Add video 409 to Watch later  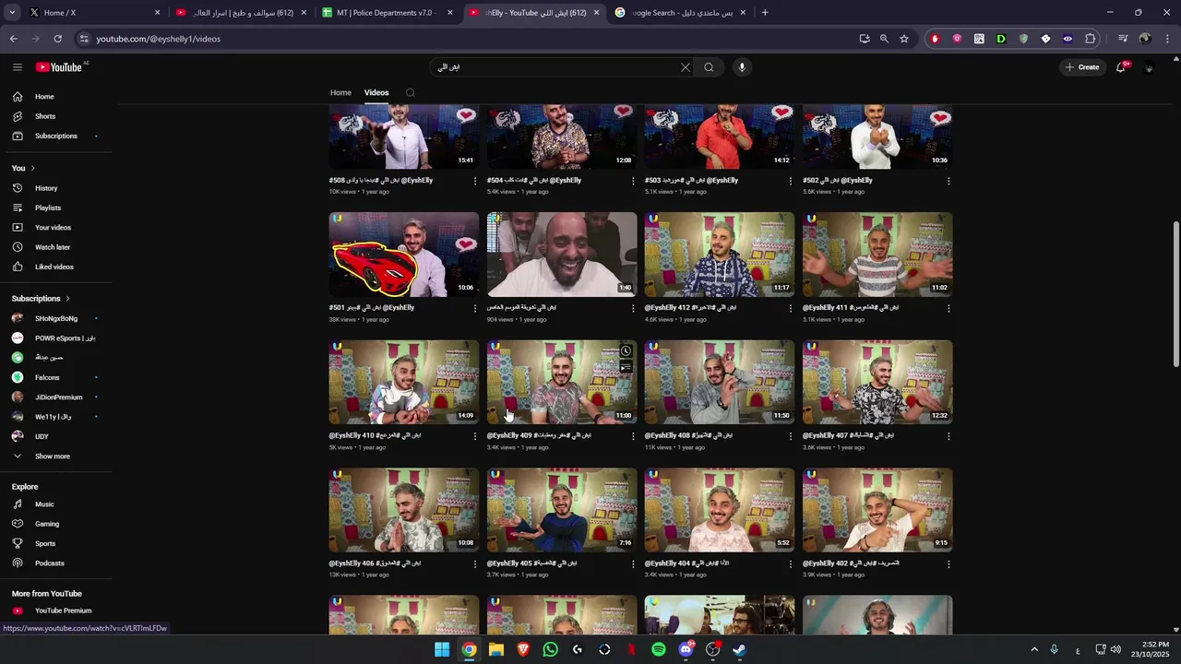626,351
